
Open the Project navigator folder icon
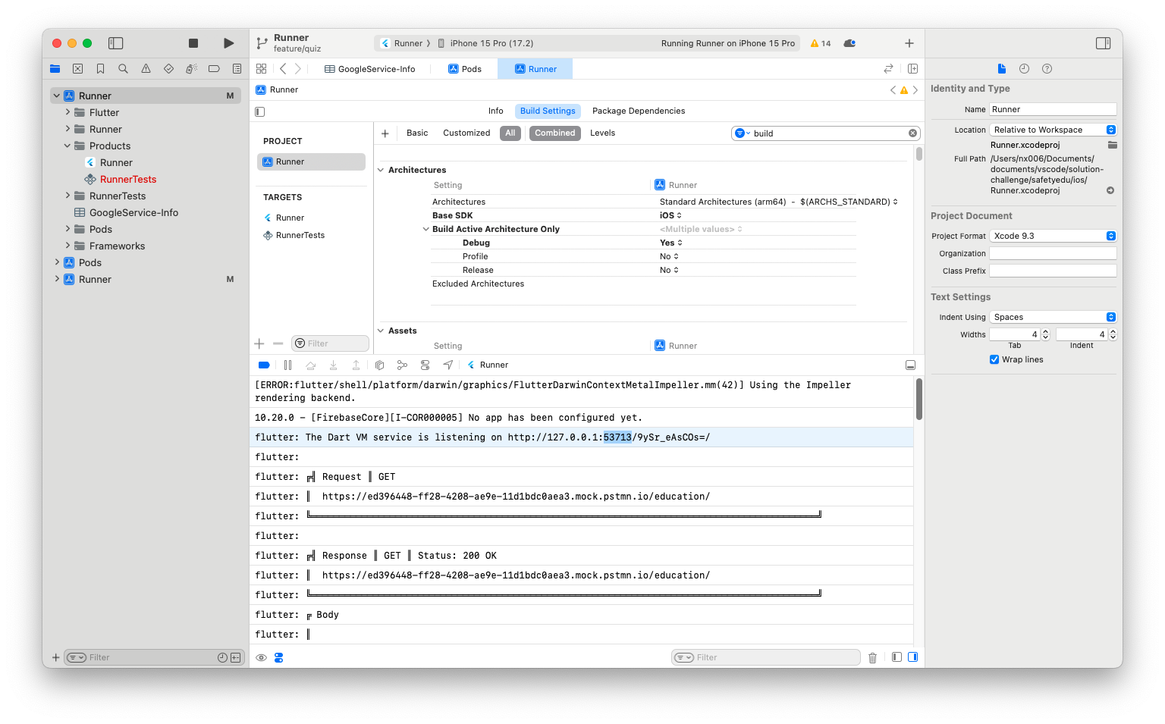55,69
